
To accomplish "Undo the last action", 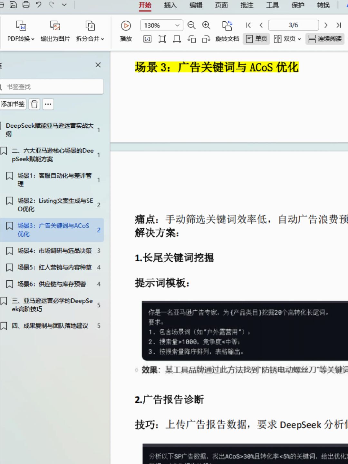I will [x=39, y=5].
